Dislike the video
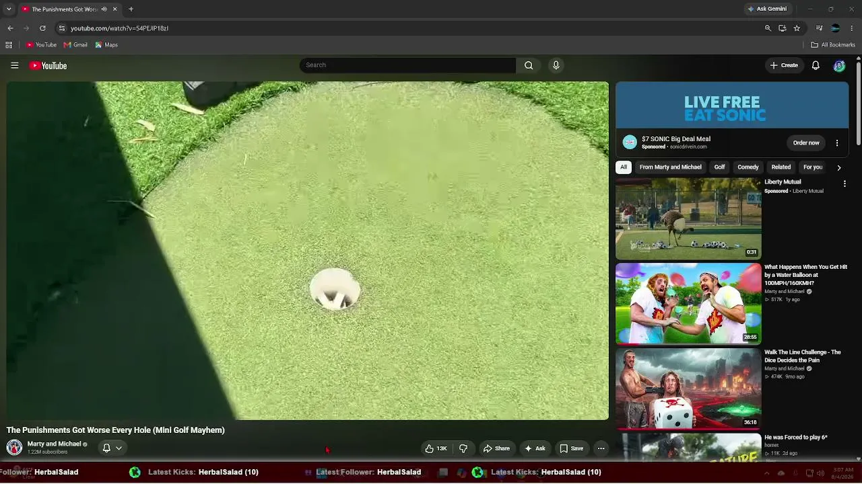 click(463, 448)
